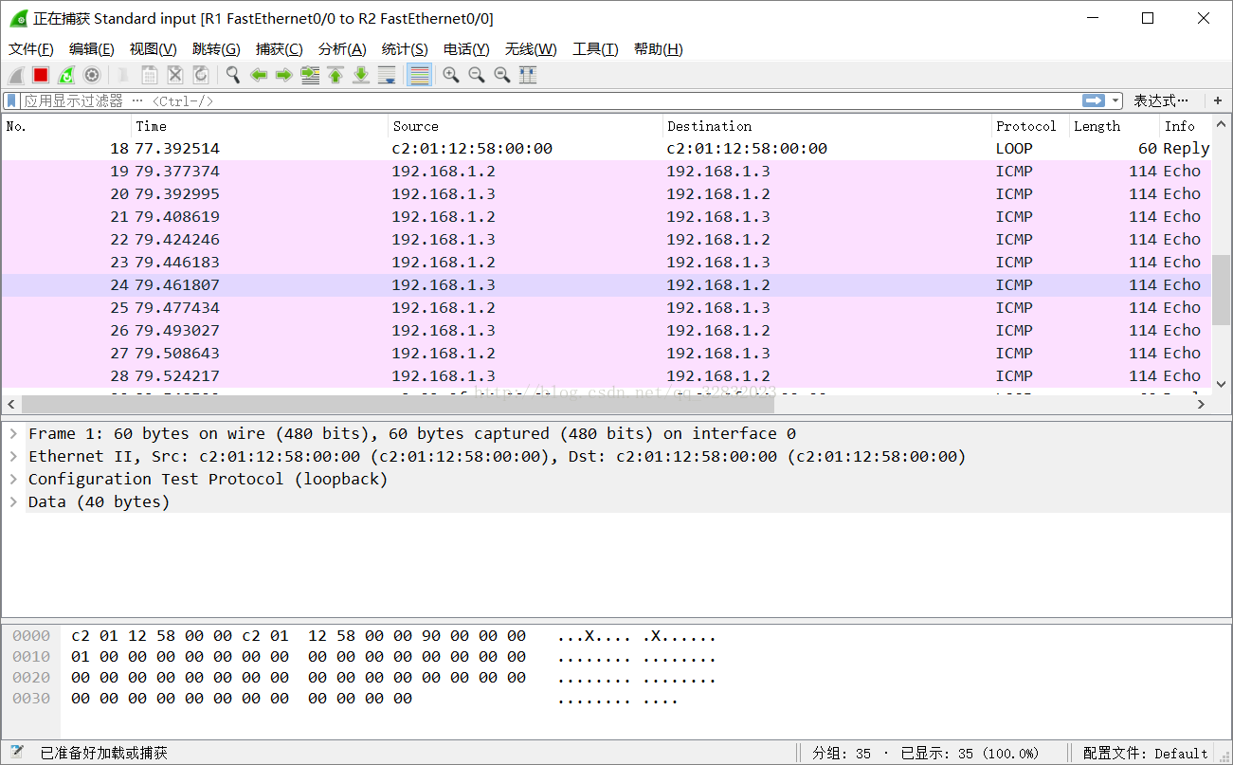Click the down arrow of the packet list scrollbar
Viewport: 1233px width, 765px height.
pyautogui.click(x=1221, y=384)
